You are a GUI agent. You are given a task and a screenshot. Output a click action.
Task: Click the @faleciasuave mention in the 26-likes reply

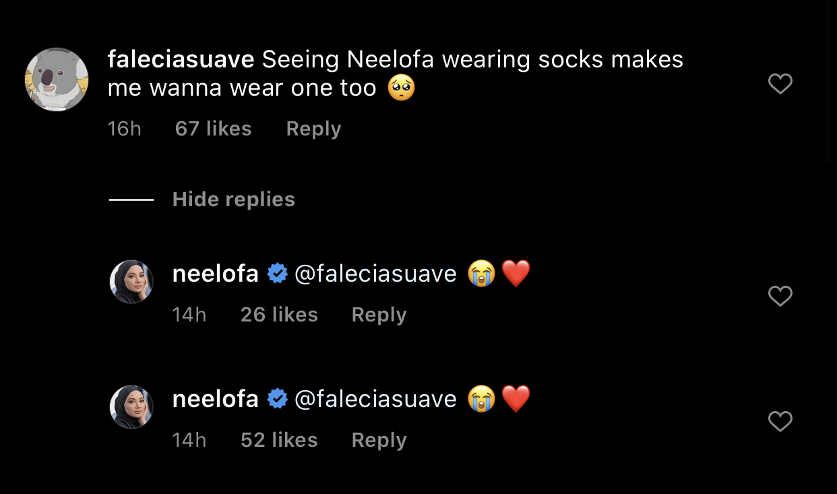coord(375,274)
